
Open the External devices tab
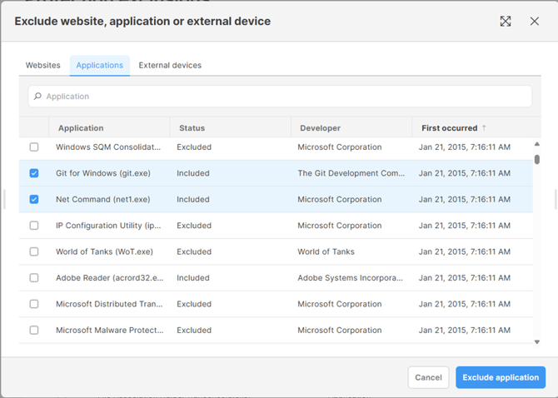170,65
